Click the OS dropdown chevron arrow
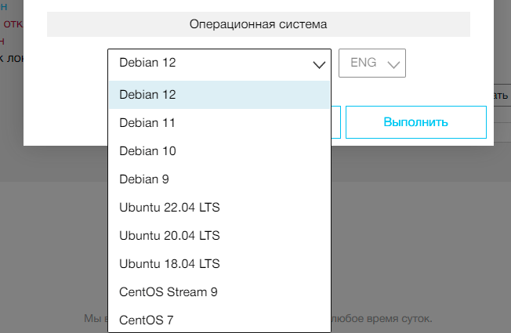 tap(319, 65)
